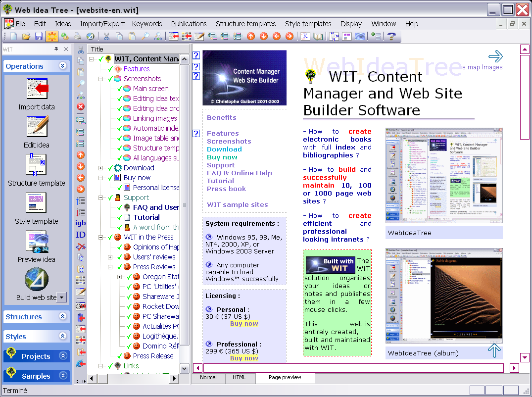Click the orange left arrow in main toolbar
532x397 pixels.
click(277, 36)
